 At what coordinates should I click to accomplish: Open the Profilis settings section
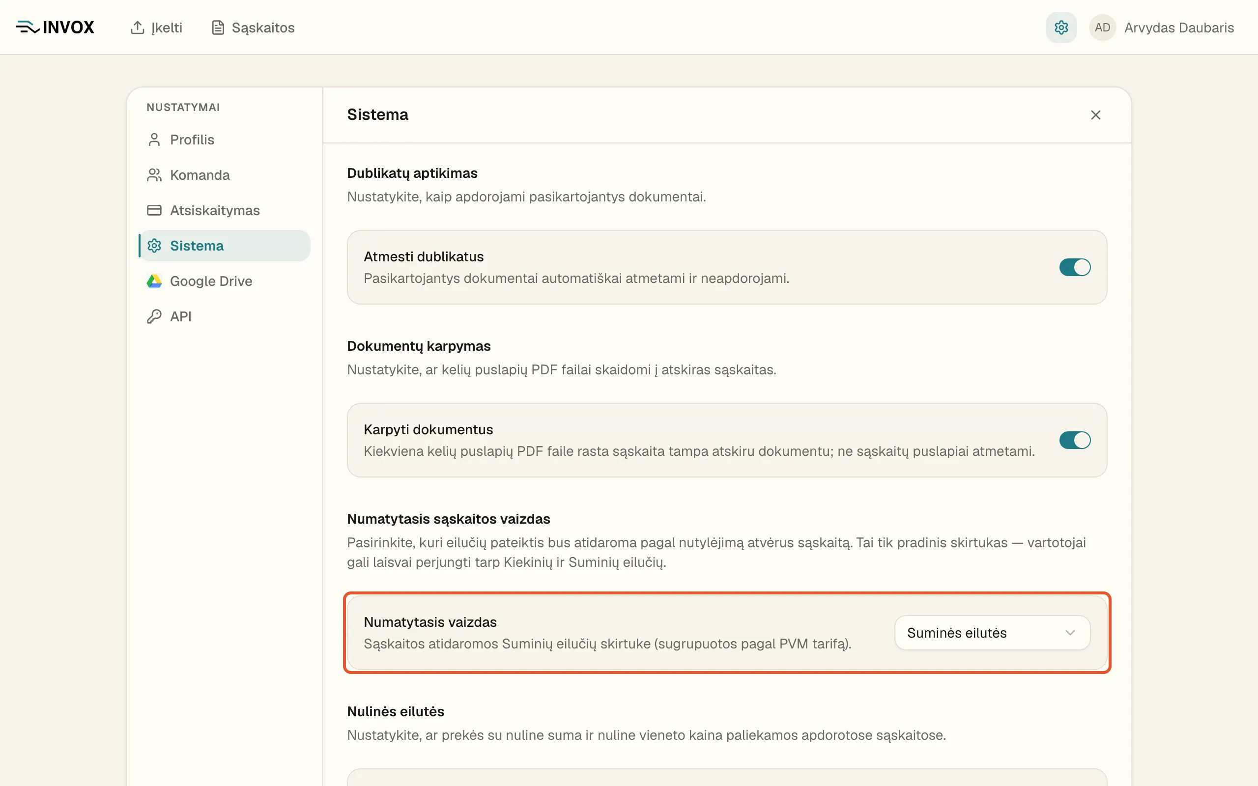(225, 140)
